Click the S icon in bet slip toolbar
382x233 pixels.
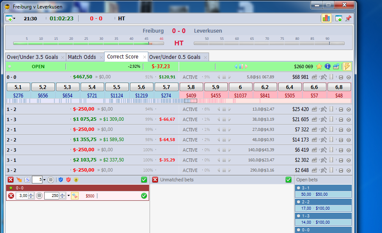click(27, 180)
